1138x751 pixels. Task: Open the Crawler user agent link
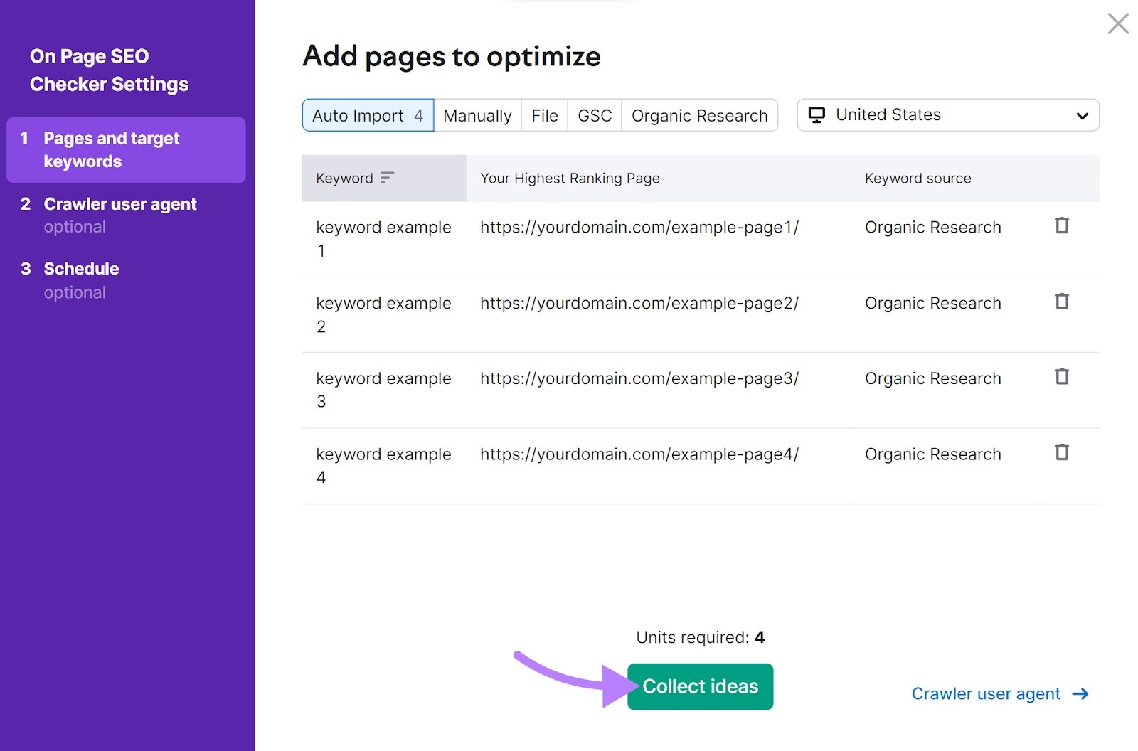pos(985,693)
